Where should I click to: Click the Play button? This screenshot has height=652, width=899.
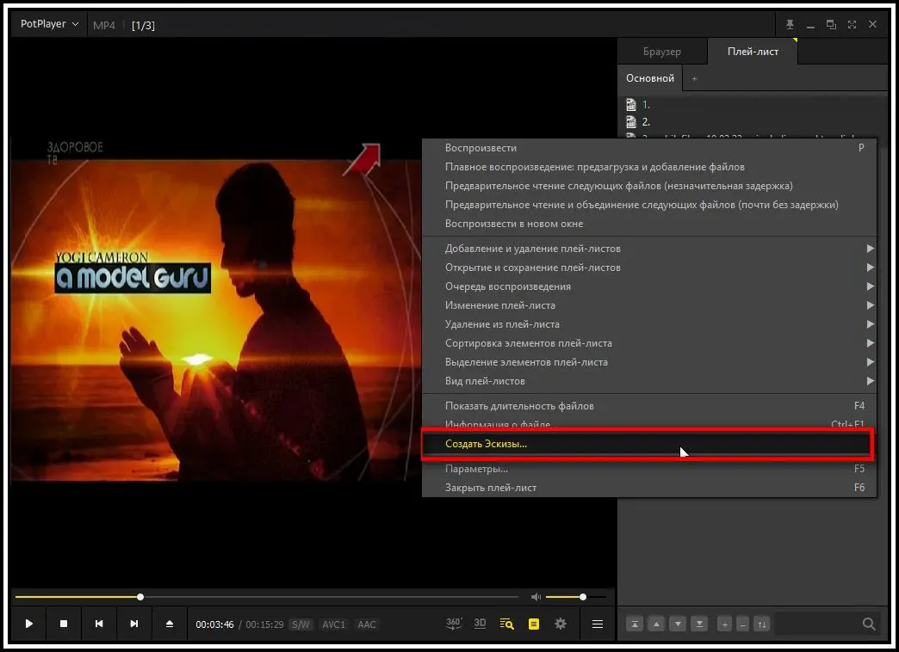click(x=28, y=624)
